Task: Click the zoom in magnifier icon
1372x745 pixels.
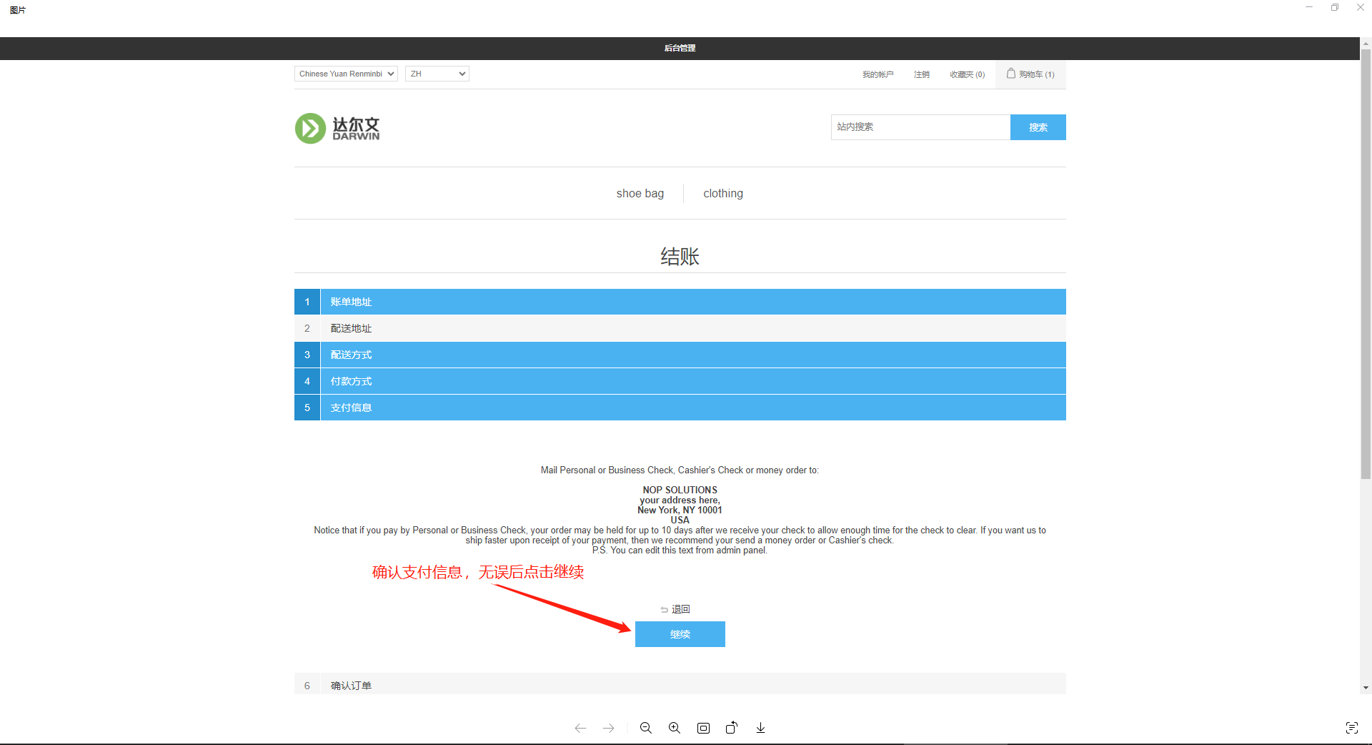Action: pos(674,728)
